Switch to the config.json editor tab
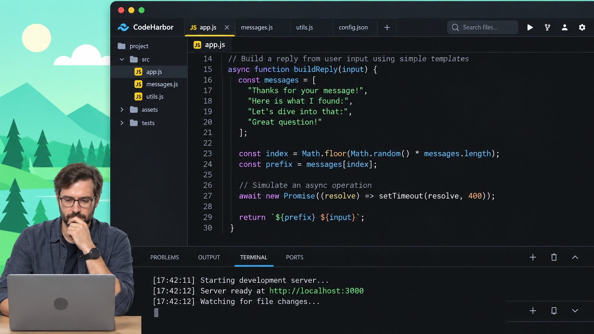 pos(353,27)
